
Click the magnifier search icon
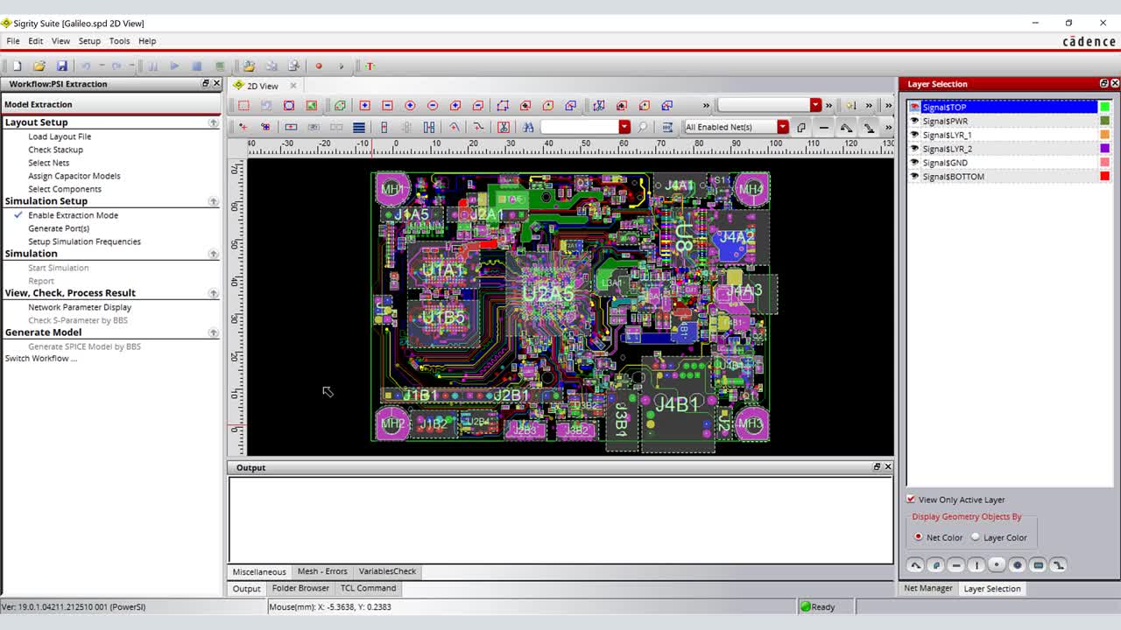(x=643, y=127)
